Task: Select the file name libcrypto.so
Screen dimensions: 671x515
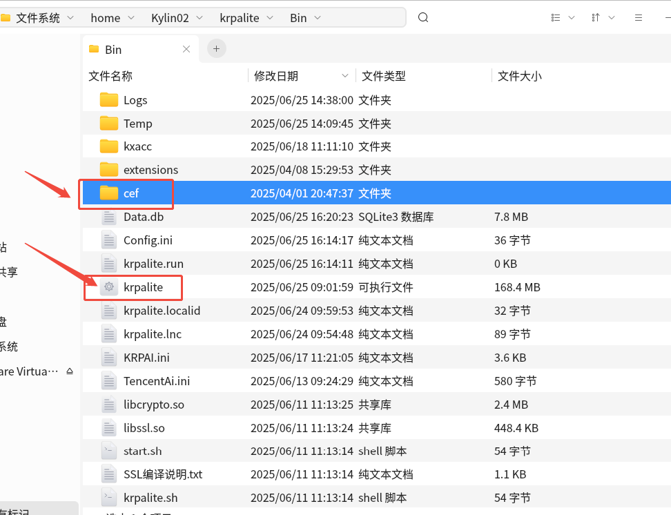Action: pyautogui.click(x=154, y=405)
